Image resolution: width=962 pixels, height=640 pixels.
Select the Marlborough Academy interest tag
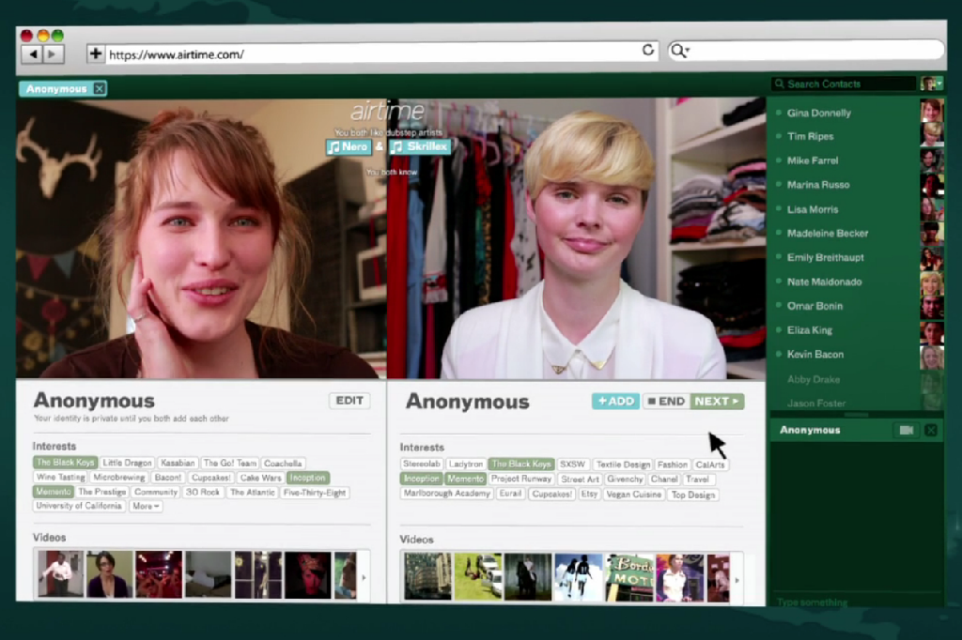pos(446,494)
